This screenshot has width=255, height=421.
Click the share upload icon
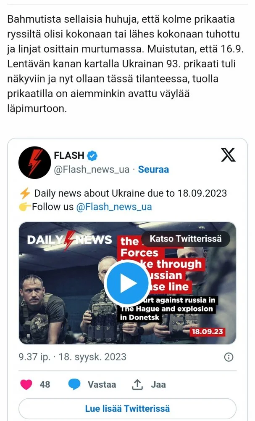point(137,384)
